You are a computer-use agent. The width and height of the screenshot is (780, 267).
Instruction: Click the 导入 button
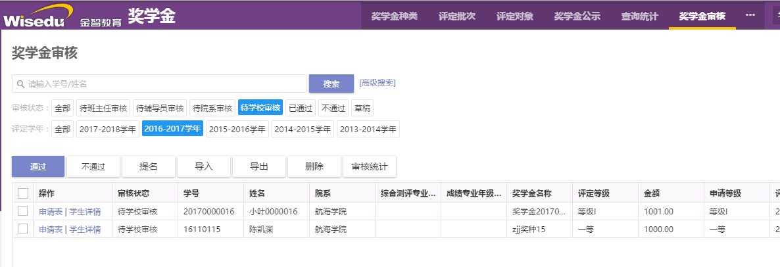tap(204, 166)
